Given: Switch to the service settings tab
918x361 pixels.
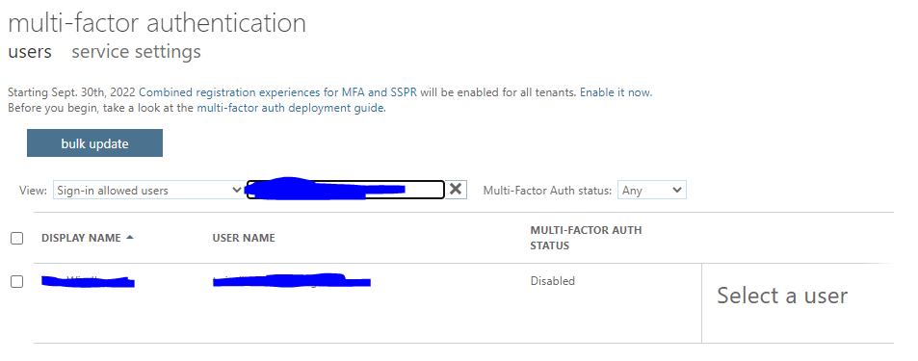Looking at the screenshot, I should pyautogui.click(x=136, y=51).
